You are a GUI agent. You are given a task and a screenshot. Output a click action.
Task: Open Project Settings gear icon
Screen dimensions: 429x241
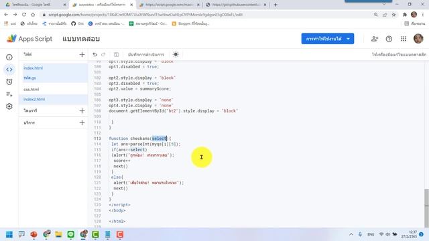coord(9,106)
